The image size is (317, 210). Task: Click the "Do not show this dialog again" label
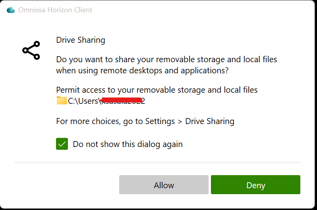[128, 144]
